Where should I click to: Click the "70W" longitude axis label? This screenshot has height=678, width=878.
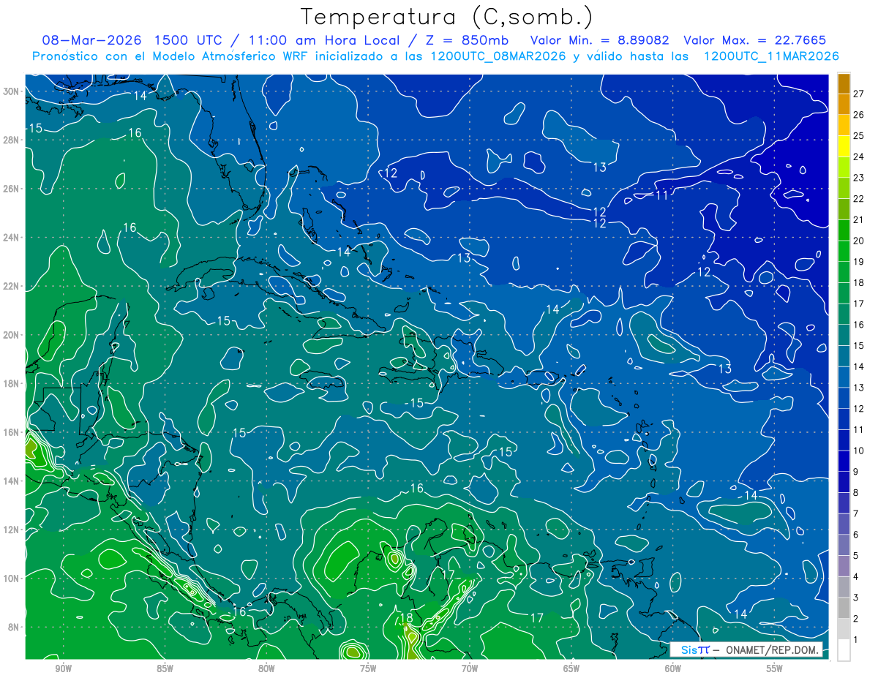click(470, 668)
